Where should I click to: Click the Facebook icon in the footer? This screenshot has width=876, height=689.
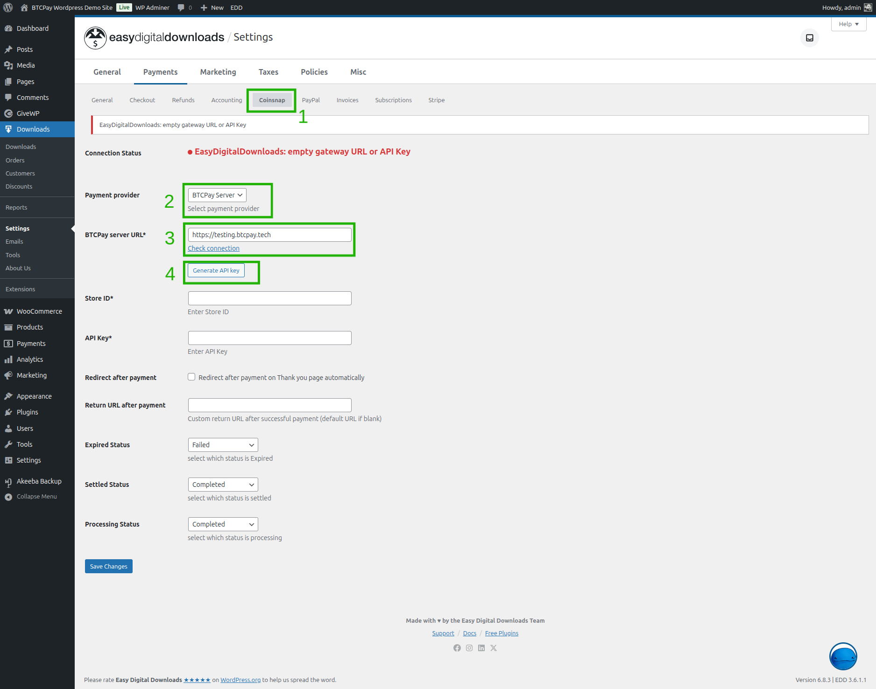point(457,648)
